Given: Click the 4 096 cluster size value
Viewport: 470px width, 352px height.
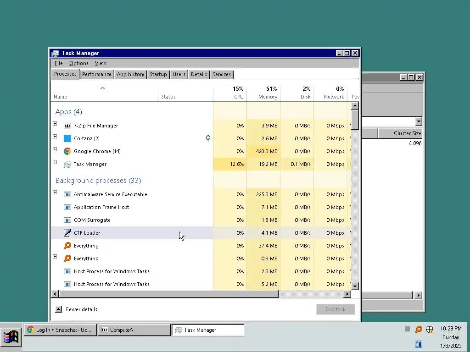Looking at the screenshot, I should point(415,143).
